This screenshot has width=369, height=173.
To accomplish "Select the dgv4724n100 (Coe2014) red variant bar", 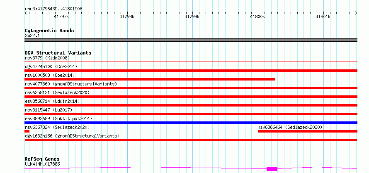I will (x=191, y=71).
